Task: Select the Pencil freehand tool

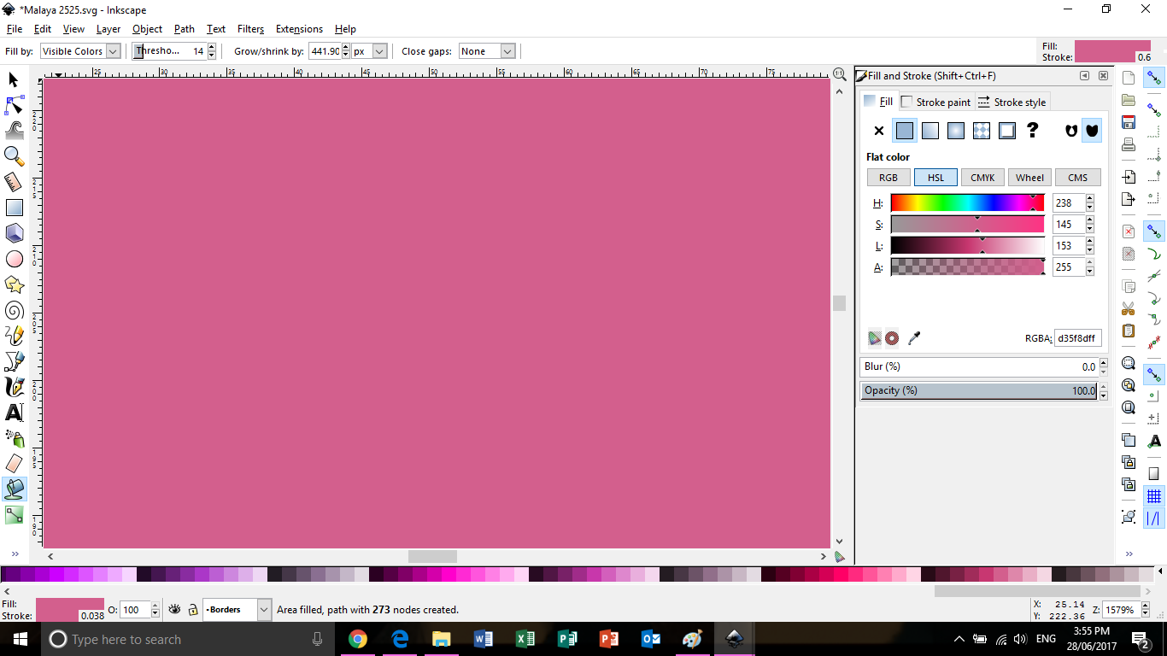Action: point(14,336)
